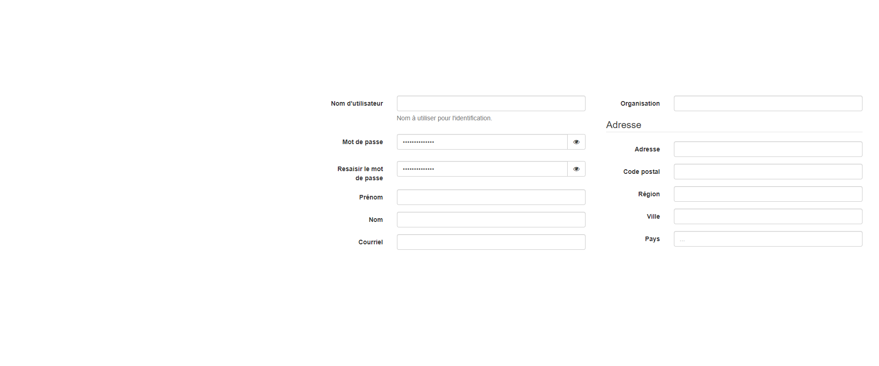
Task: Click the 'Nom d'utilisateur' label text
Action: coord(357,103)
